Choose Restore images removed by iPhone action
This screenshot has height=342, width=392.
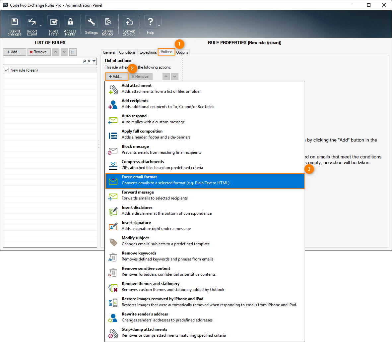point(205,302)
